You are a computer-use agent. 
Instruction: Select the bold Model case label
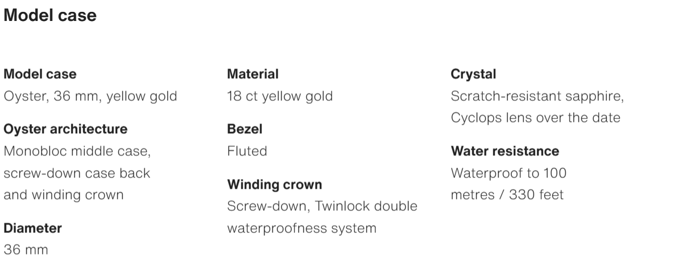click(x=40, y=74)
